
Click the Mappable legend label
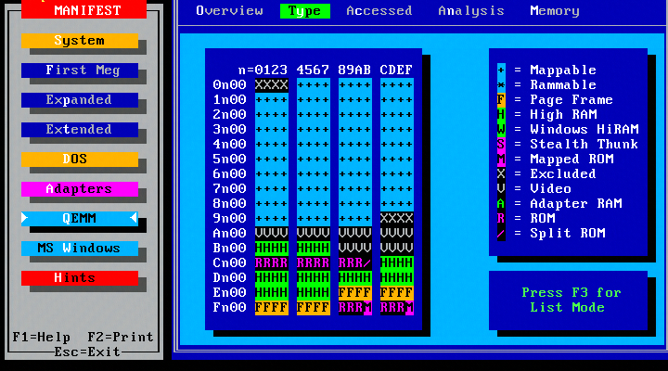563,70
